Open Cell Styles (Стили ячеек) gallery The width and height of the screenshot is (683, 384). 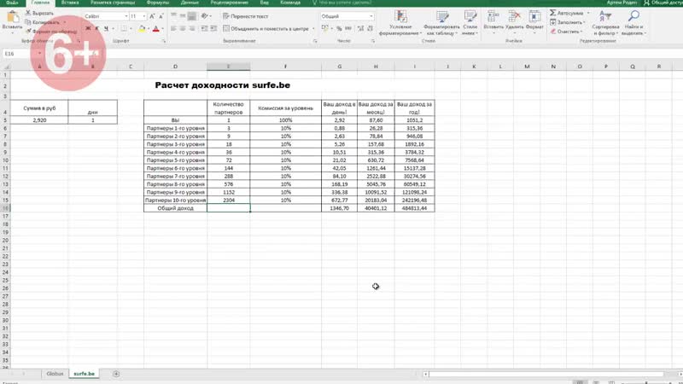[x=470, y=23]
